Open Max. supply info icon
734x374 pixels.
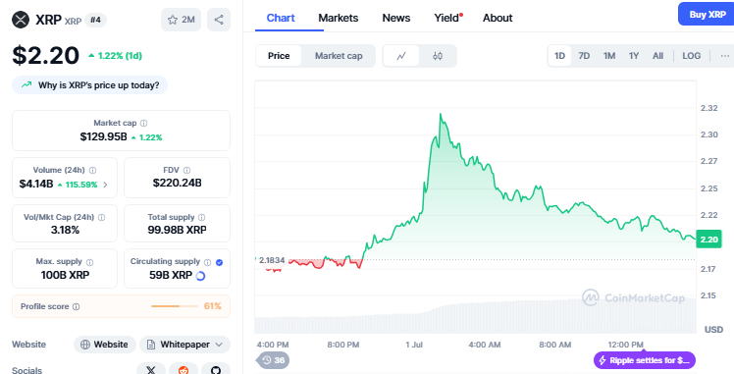89,262
